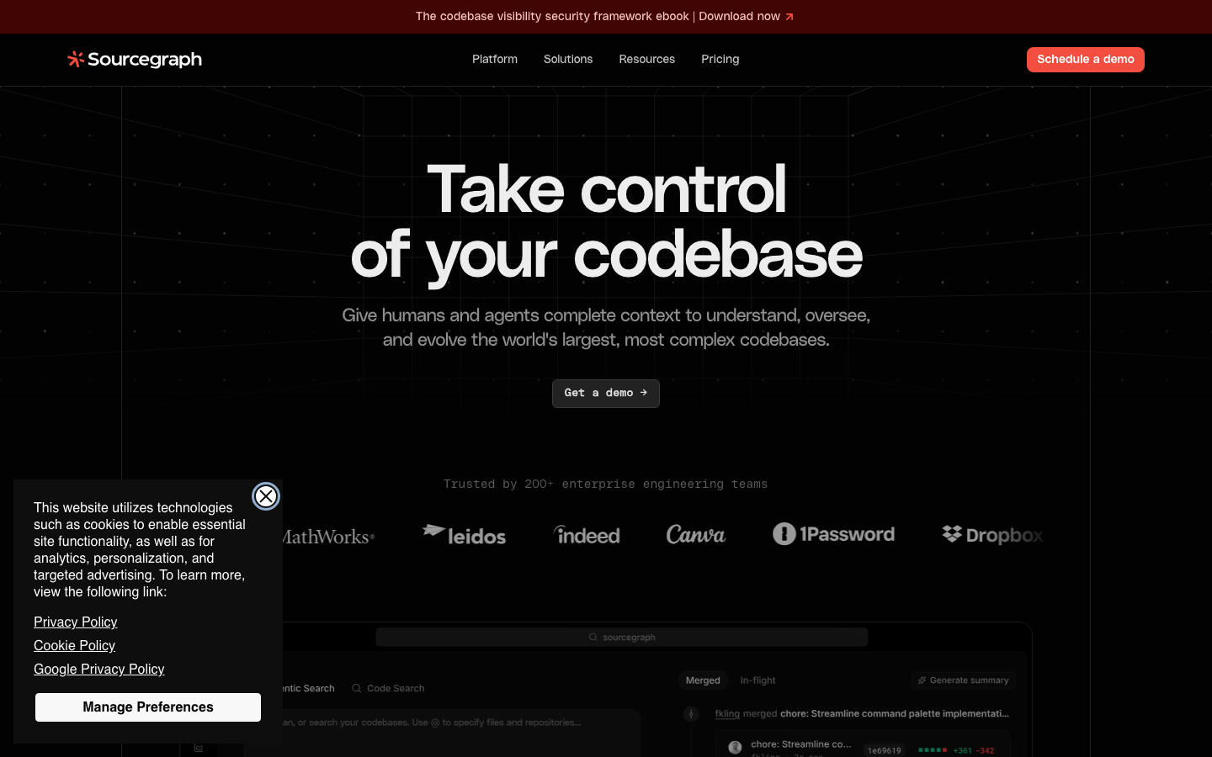Click the arrow icon after Download now

[789, 17]
